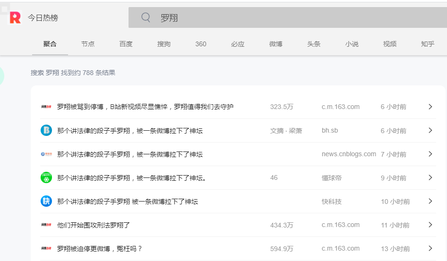
Task: Open the 今日热榜 home link
Action: [x=43, y=18]
